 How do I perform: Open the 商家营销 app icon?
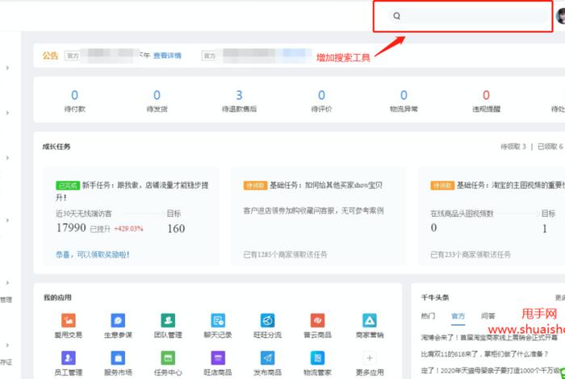tap(370, 320)
